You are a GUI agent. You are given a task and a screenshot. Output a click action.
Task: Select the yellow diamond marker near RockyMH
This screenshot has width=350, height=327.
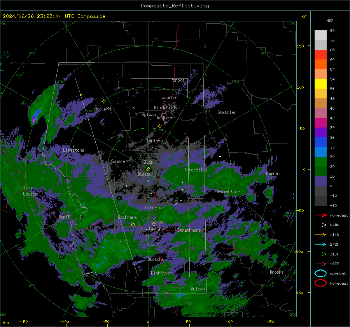click(x=104, y=101)
